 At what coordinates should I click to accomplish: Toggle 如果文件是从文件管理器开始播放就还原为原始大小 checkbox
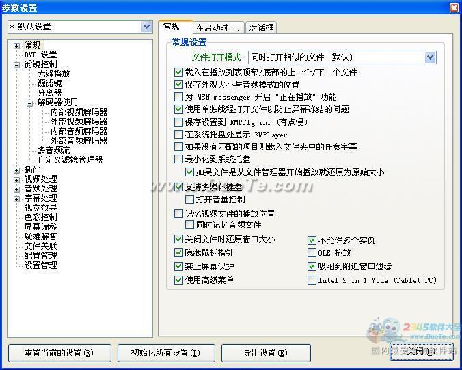(x=189, y=172)
